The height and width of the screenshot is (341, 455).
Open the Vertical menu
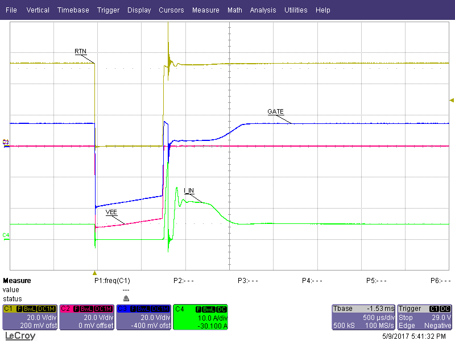pyautogui.click(x=38, y=10)
